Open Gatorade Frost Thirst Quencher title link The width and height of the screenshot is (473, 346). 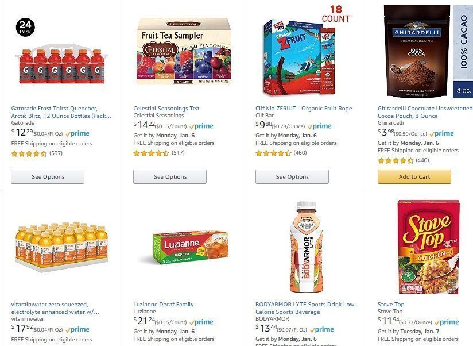61,112
